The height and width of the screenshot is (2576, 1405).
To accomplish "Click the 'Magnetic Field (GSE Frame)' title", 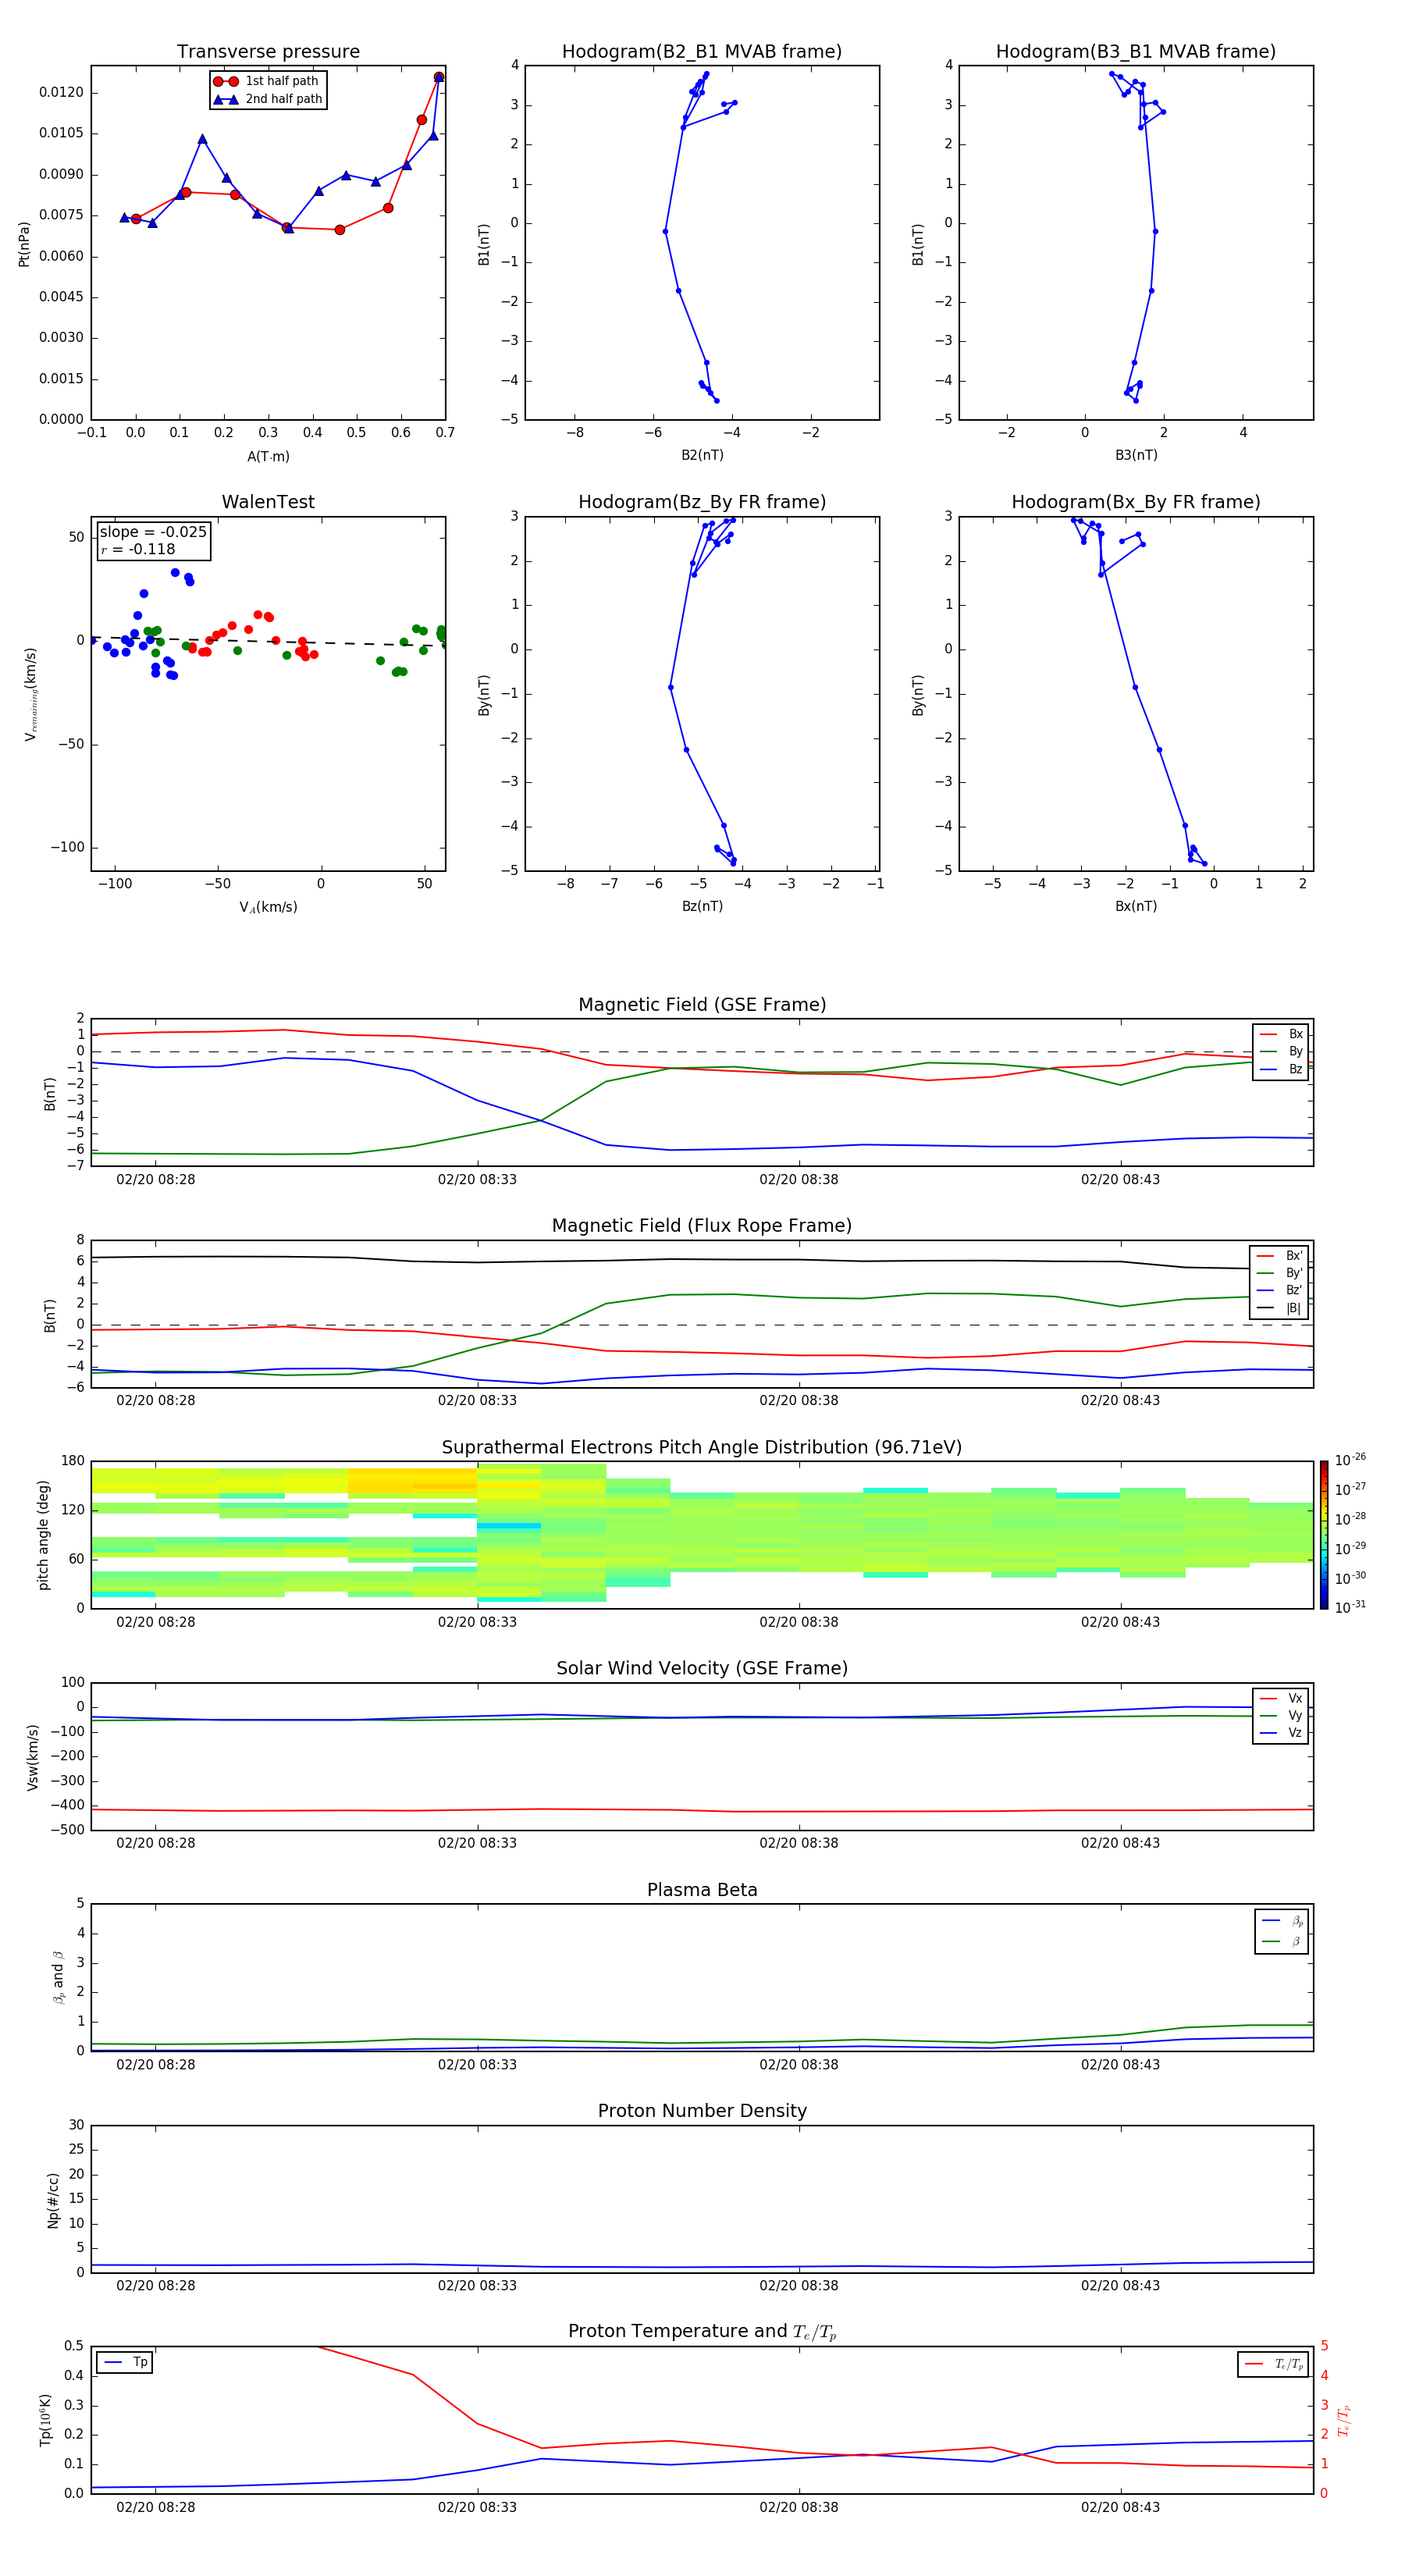I will tap(702, 1005).
